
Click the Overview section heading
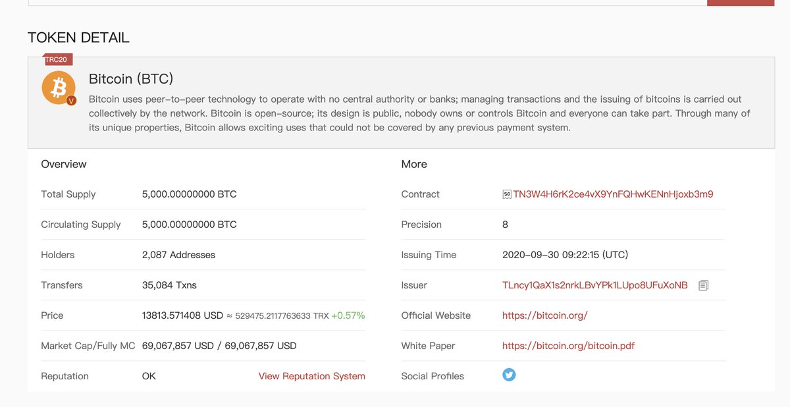click(64, 164)
